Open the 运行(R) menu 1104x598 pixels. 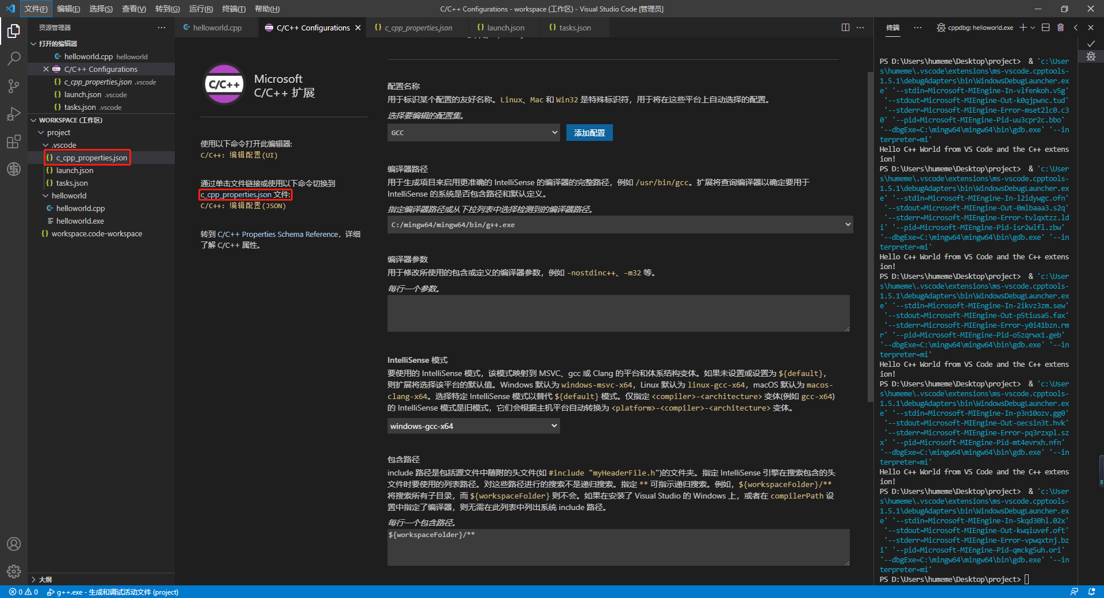click(201, 9)
